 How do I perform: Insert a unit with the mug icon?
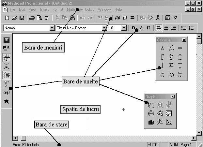[x=125, y=18]
